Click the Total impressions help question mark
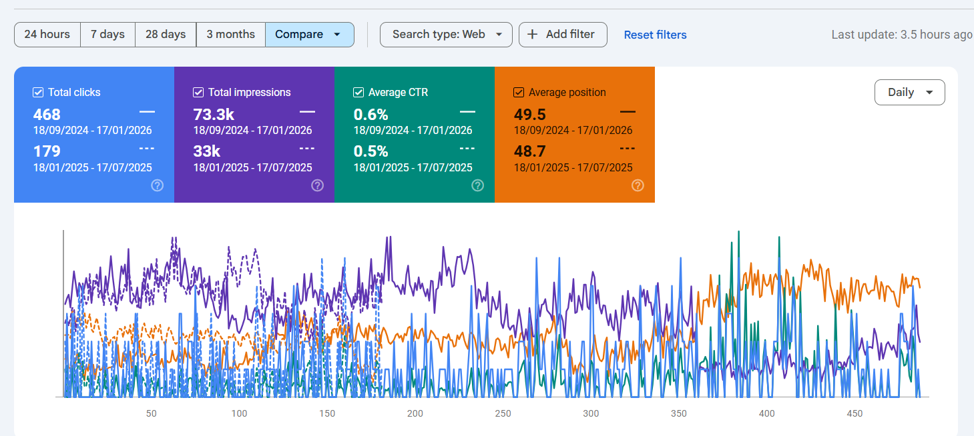 click(317, 185)
